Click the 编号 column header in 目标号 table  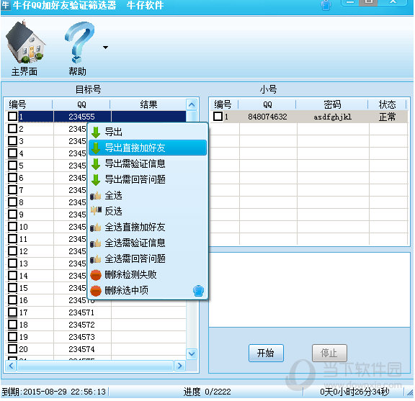29,104
